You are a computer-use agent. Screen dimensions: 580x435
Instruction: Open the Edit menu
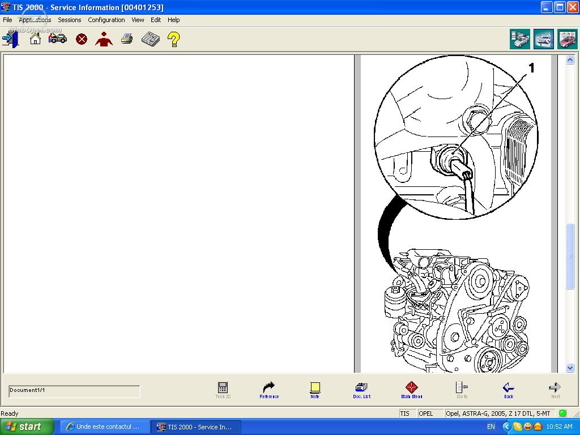point(156,20)
